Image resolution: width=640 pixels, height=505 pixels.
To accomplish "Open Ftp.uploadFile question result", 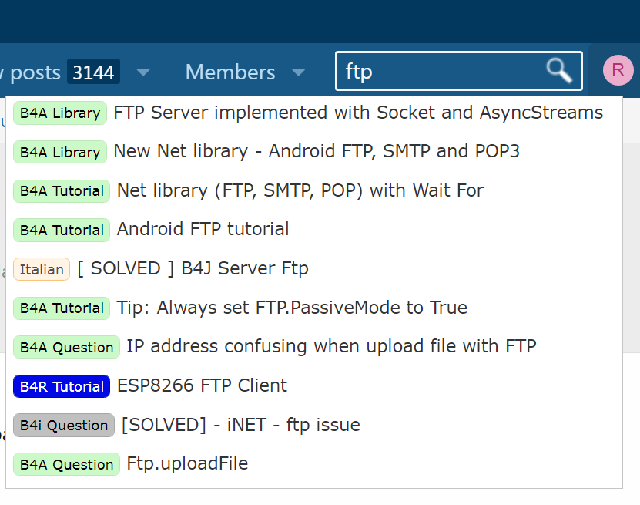I will click(x=187, y=463).
